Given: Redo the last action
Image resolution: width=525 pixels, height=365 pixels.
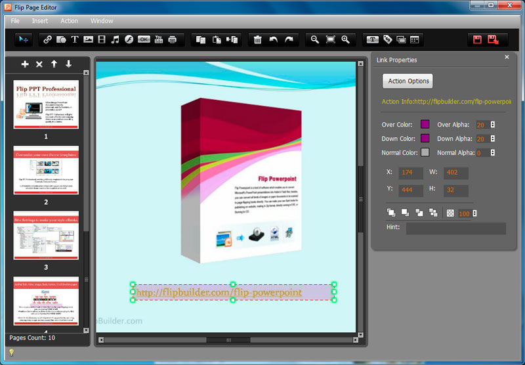Looking at the screenshot, I should (289, 39).
